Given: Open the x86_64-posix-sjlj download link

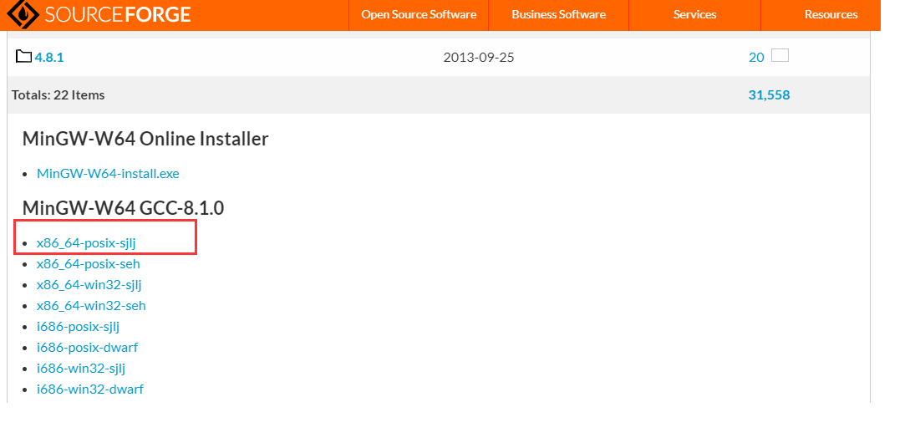Looking at the screenshot, I should tap(86, 242).
